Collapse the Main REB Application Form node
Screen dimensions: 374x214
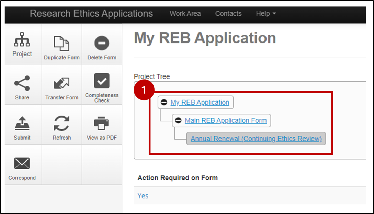click(x=178, y=121)
